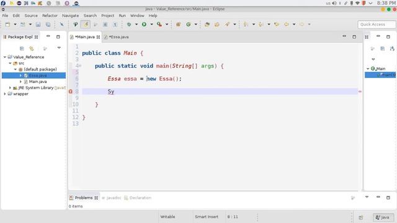397x223 pixels.
Task: Open the Debug dropdown arrow
Action: coord(136,24)
